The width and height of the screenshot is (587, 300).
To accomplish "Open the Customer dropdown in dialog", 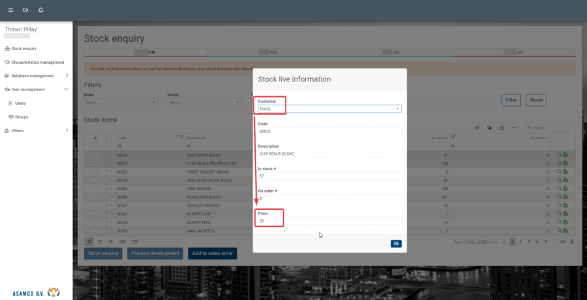I will click(329, 109).
